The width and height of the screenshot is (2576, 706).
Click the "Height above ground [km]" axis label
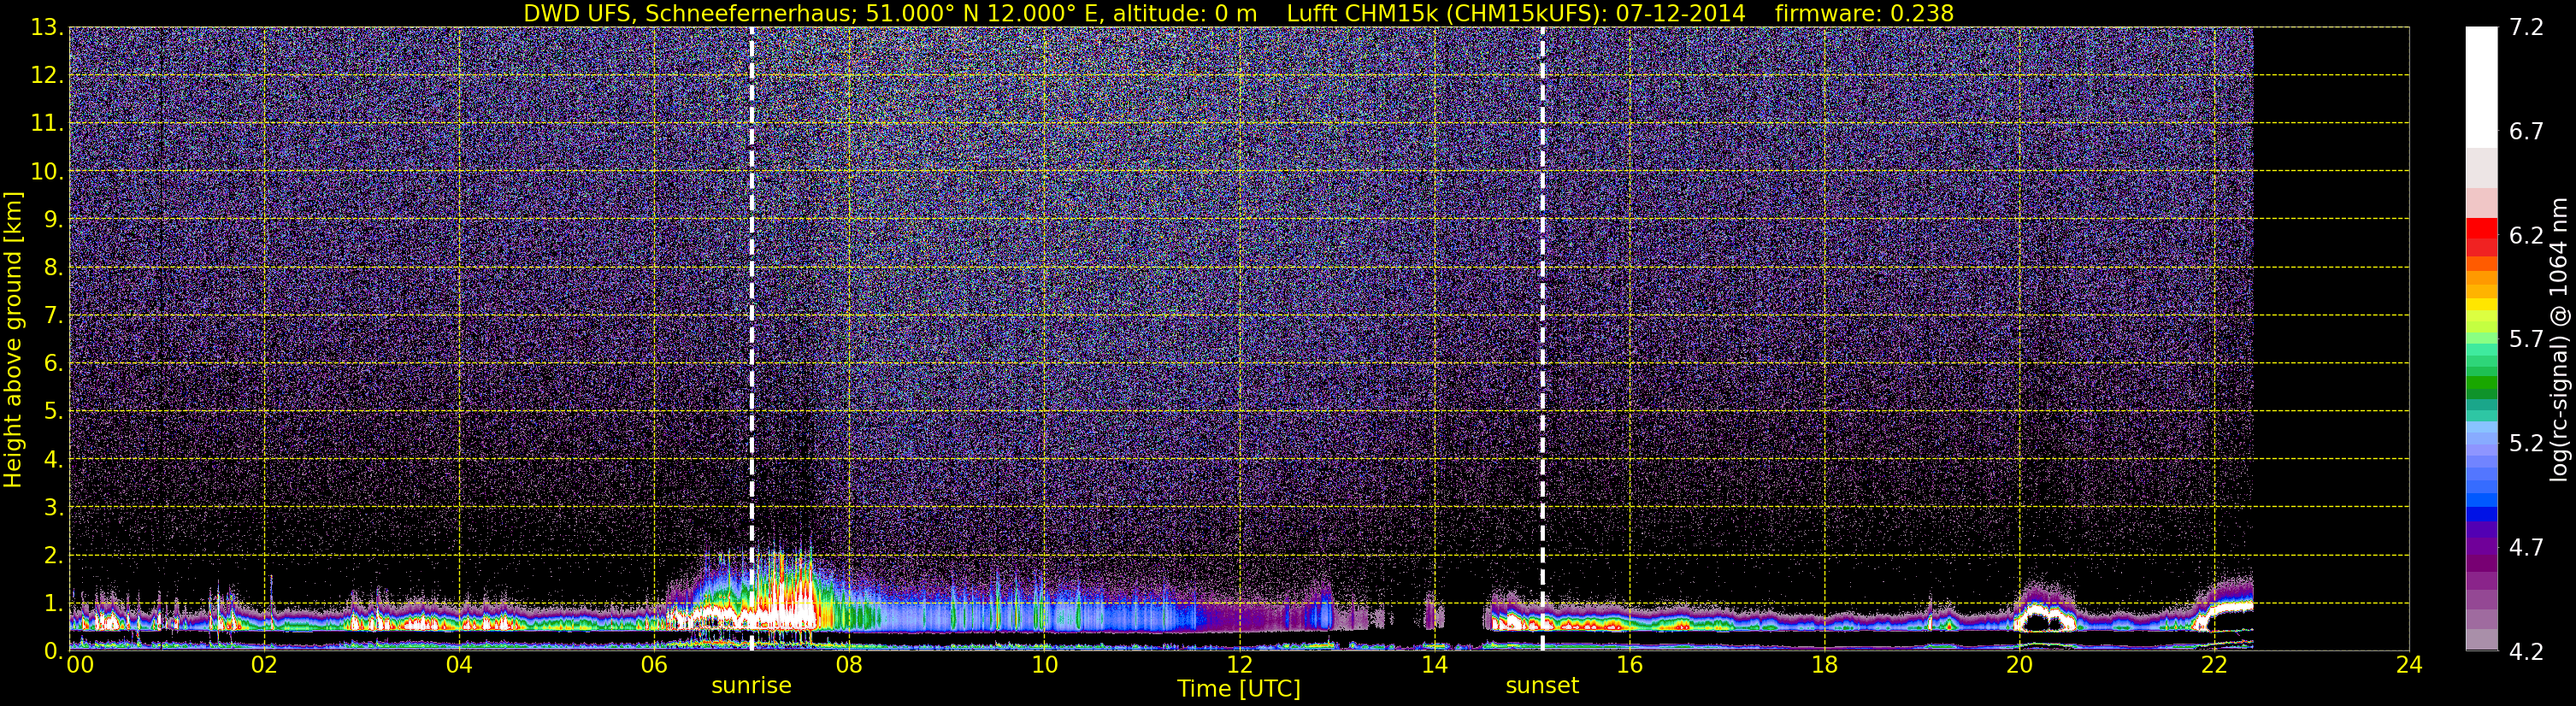(x=13, y=339)
